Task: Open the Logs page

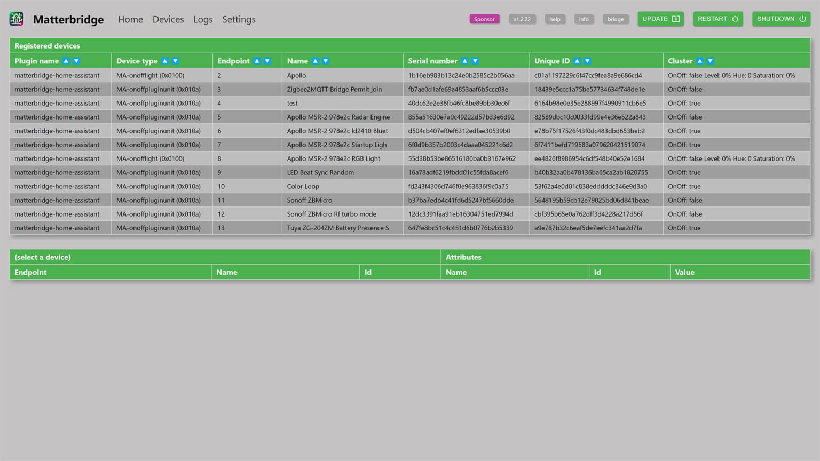Action: click(x=203, y=19)
